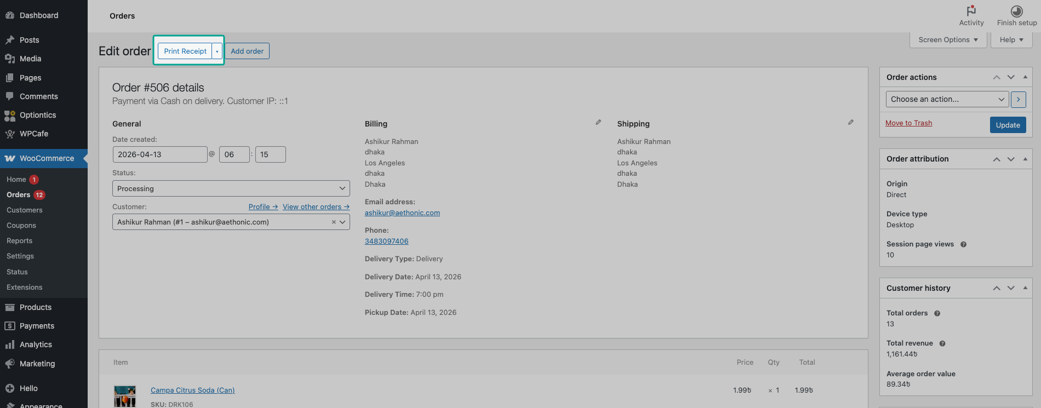Edit billing address pencil icon

[598, 122]
